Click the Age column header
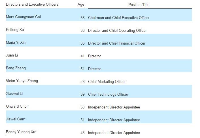This screenshot has height=138, width=200. [x=81, y=5]
